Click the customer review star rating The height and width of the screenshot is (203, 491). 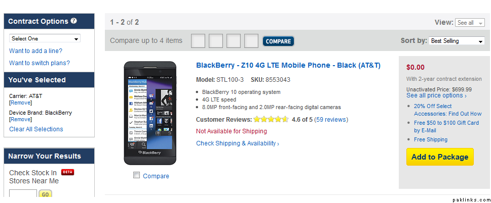(x=271, y=120)
